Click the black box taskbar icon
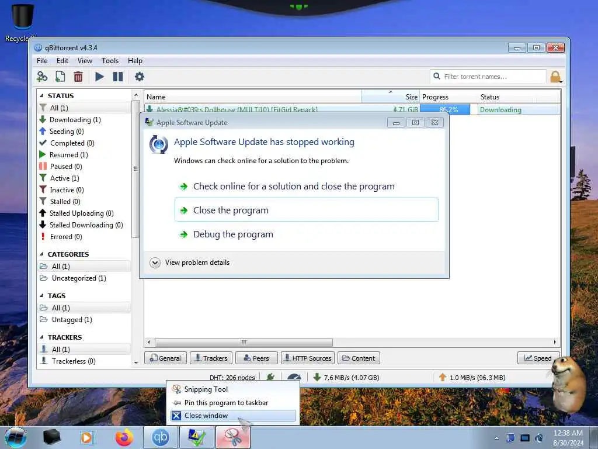This screenshot has height=449, width=598. pos(52,437)
